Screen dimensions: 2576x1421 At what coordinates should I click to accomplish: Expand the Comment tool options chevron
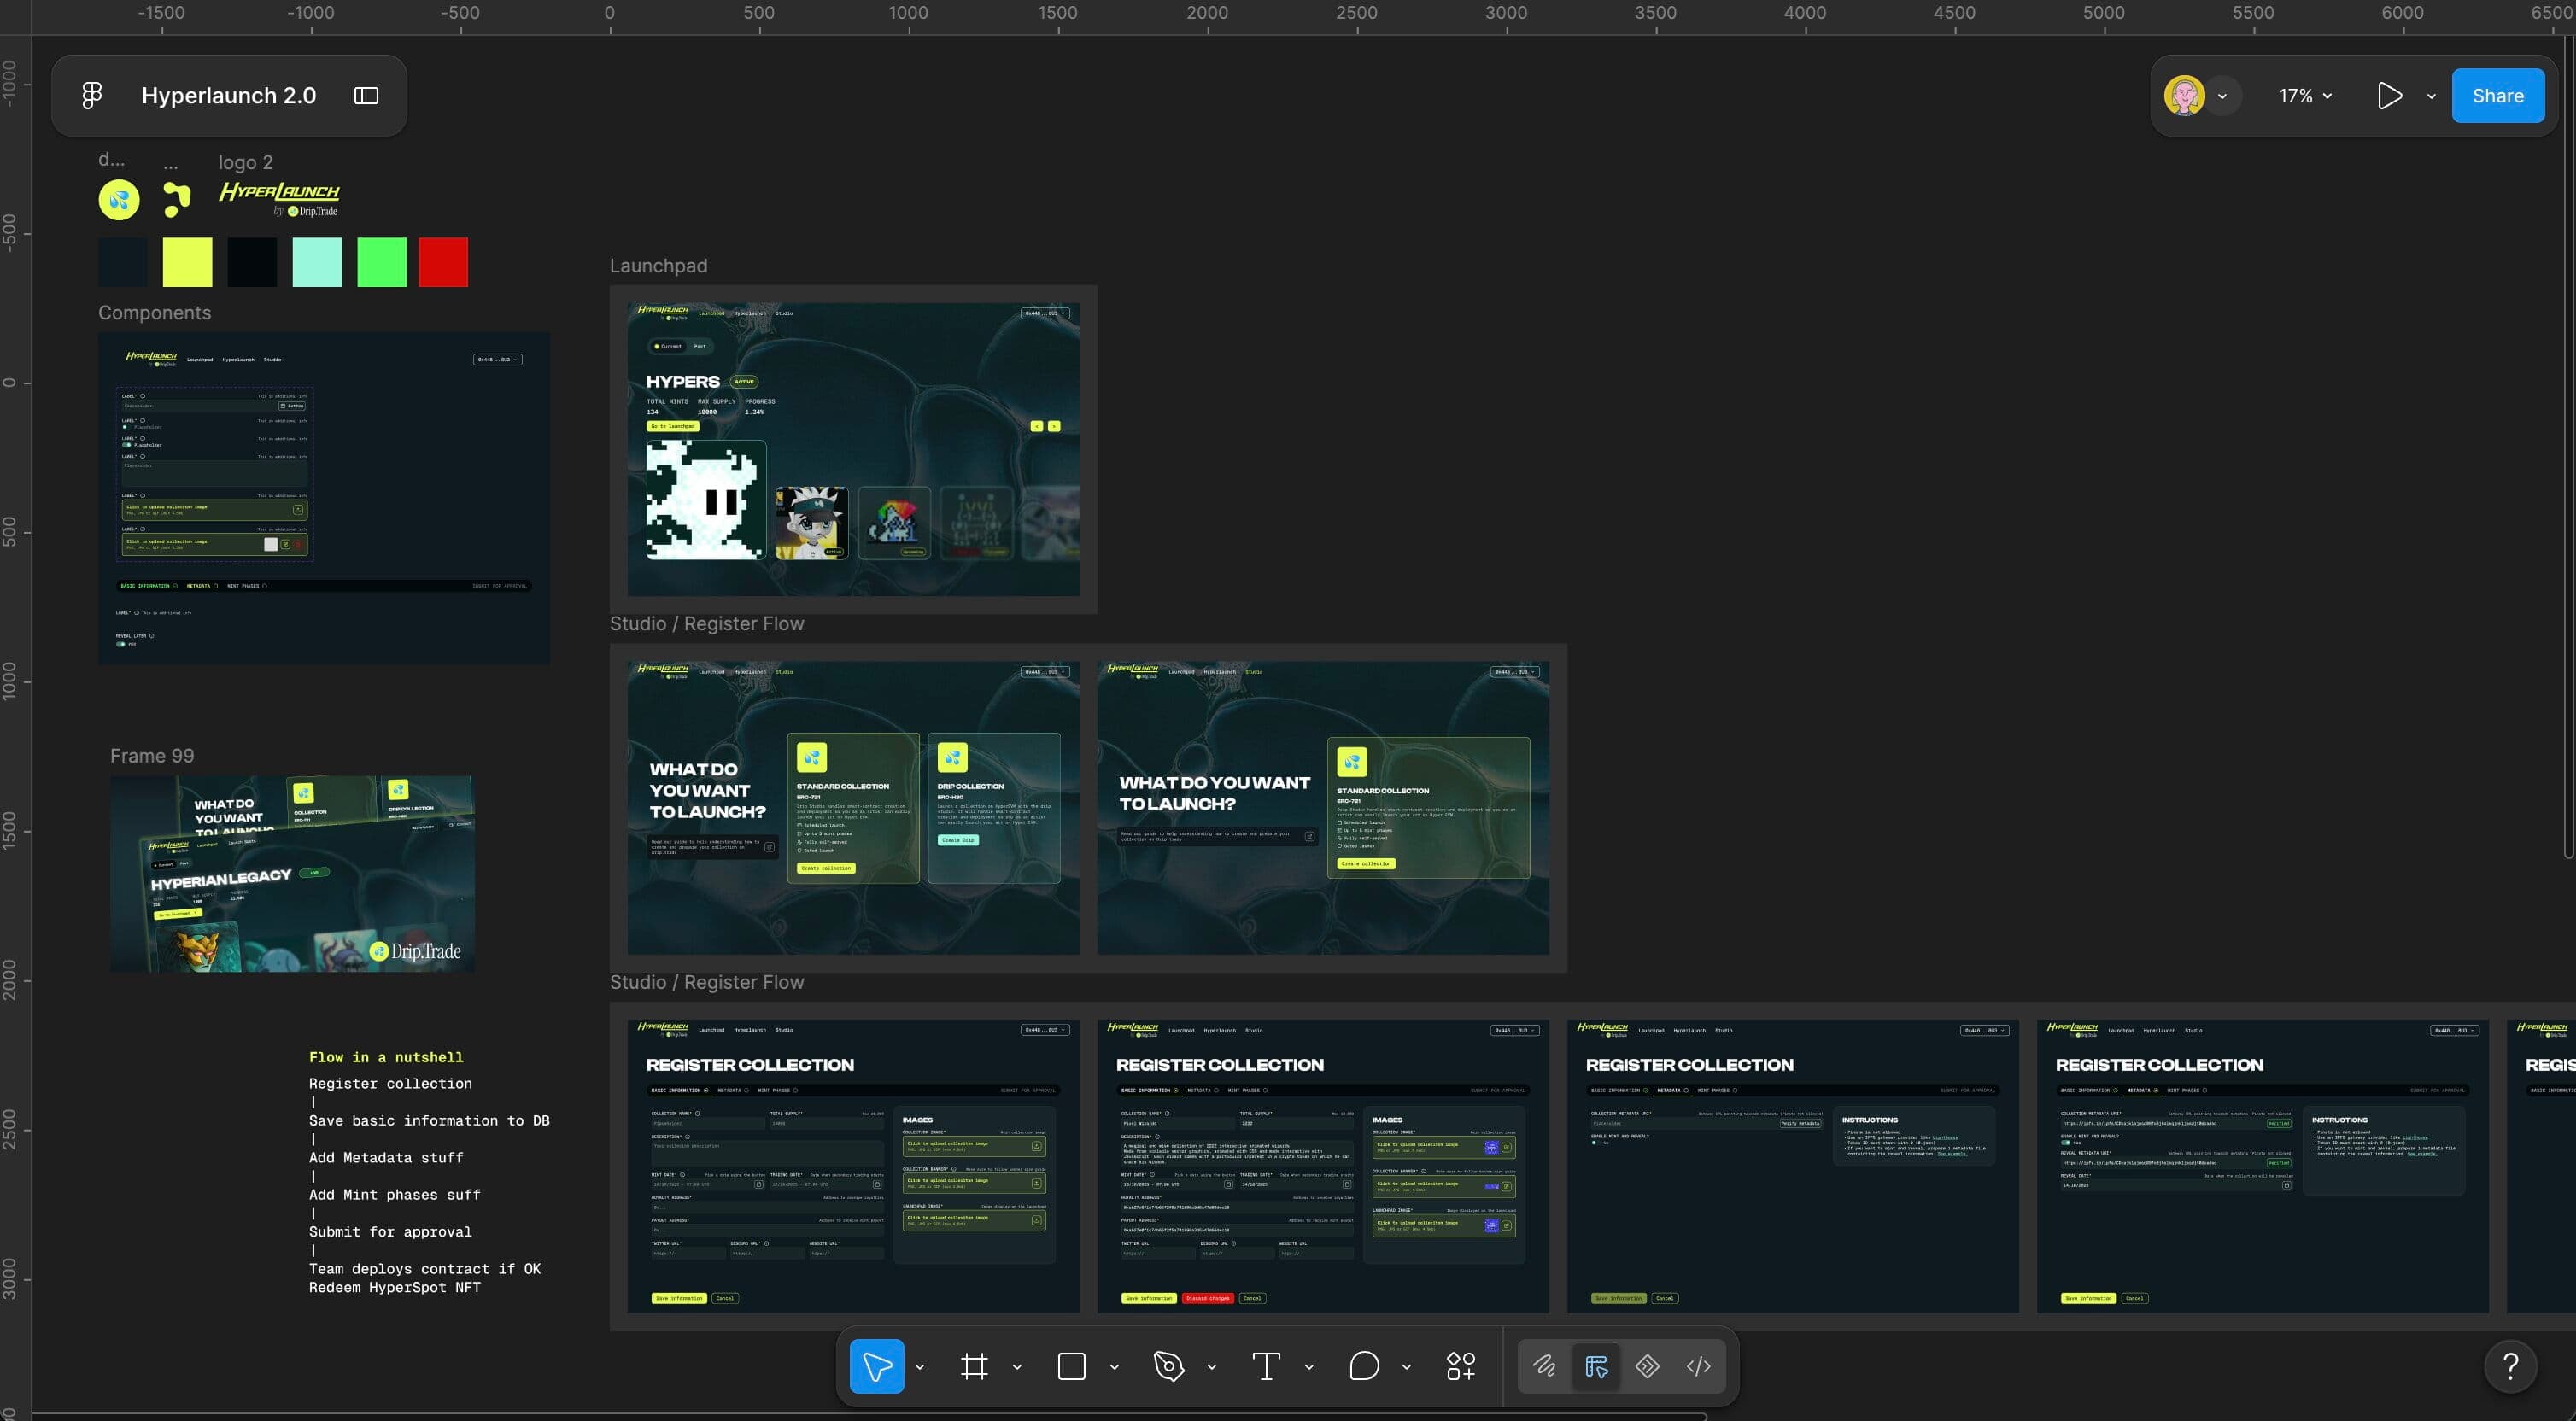coord(1406,1367)
